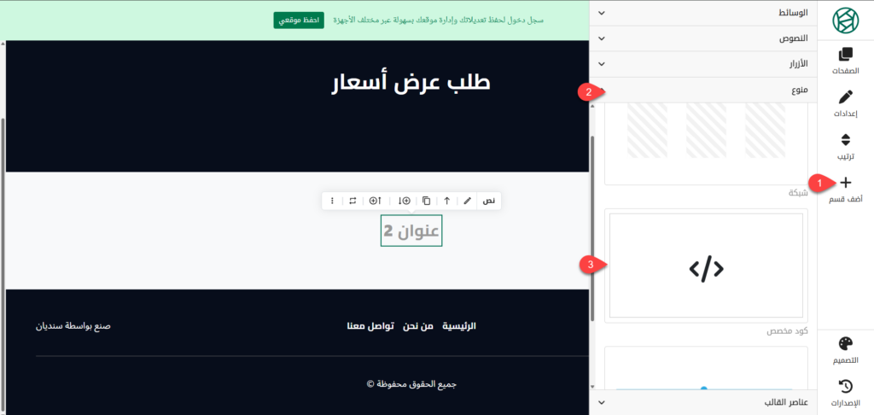Open the الإصدارات version history

[845, 392]
